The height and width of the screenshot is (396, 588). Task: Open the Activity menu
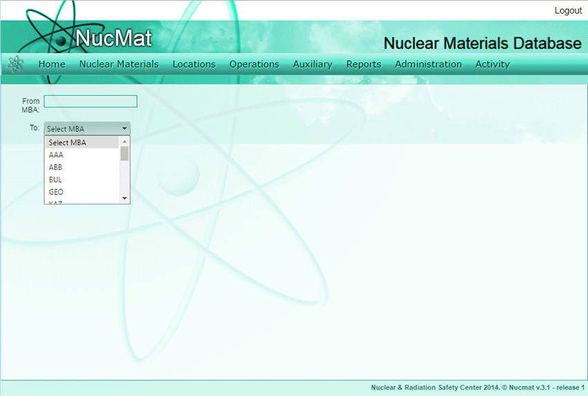tap(492, 64)
